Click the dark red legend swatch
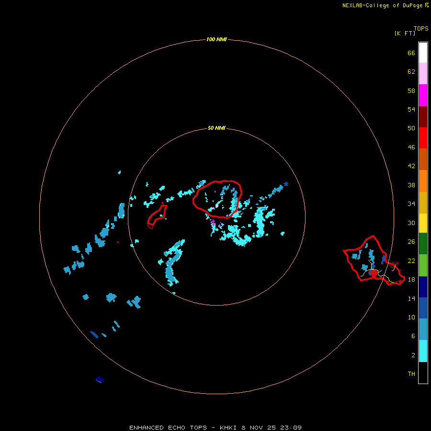The image size is (431, 431). 423,116
